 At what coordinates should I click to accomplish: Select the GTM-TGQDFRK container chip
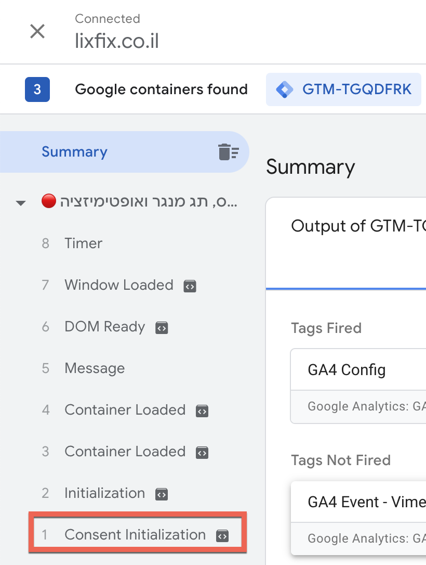[x=343, y=89]
